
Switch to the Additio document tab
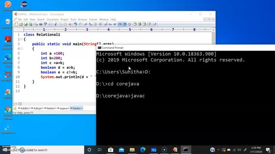(x=24, y=108)
